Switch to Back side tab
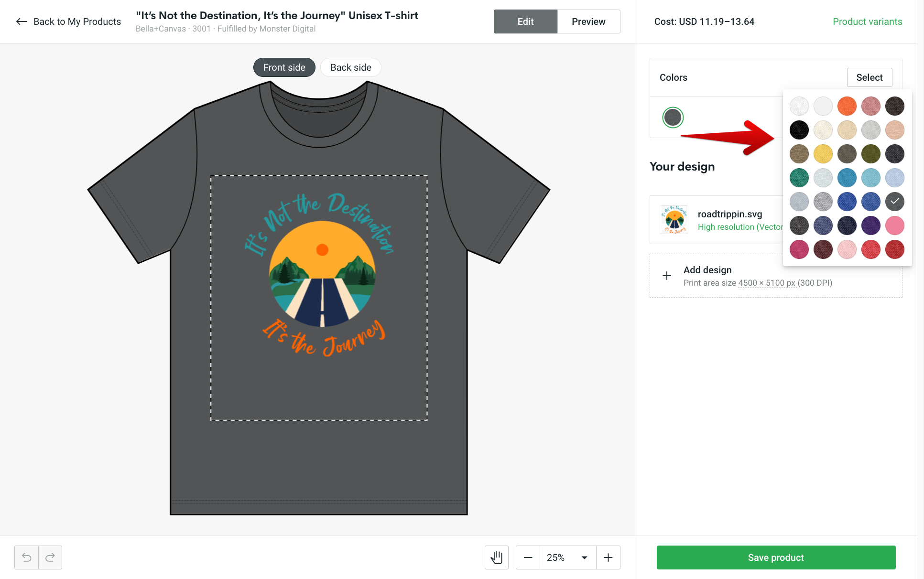This screenshot has height=579, width=924. (x=351, y=67)
